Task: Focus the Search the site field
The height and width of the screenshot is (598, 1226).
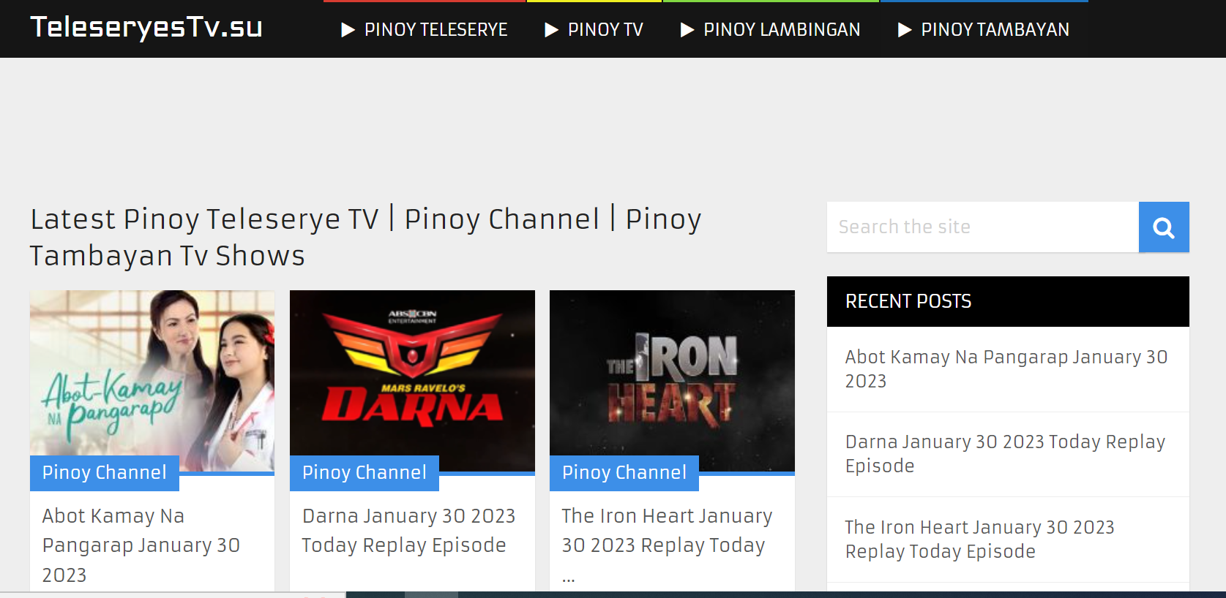Action: pyautogui.click(x=983, y=227)
